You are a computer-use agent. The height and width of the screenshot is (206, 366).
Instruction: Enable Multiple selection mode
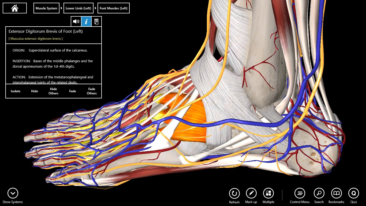click(268, 193)
